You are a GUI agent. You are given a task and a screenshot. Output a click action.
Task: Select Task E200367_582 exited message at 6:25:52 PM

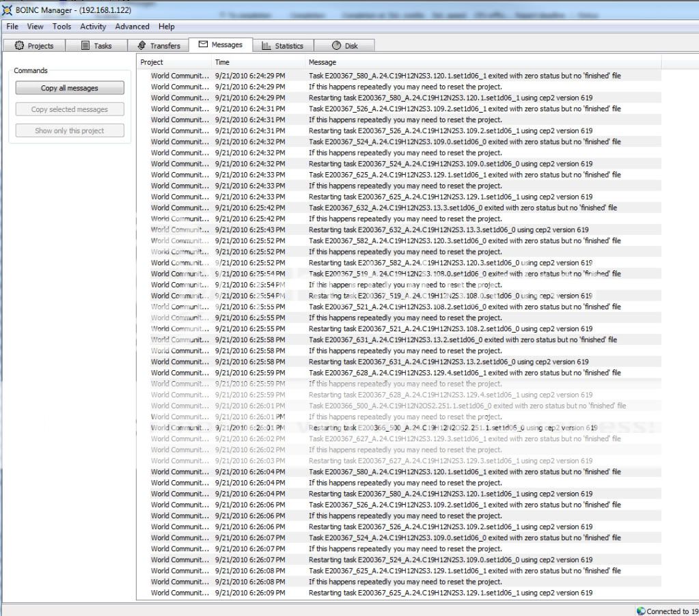pos(399,240)
